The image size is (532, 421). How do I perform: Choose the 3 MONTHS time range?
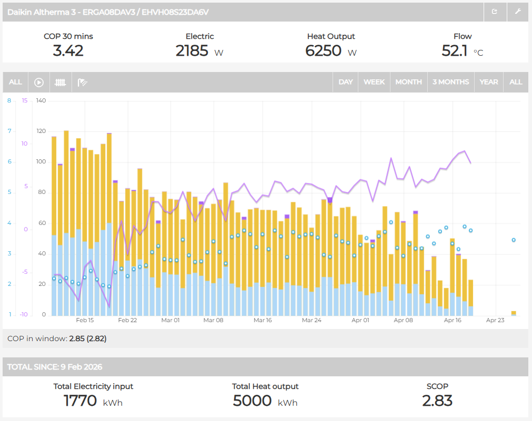pos(450,82)
